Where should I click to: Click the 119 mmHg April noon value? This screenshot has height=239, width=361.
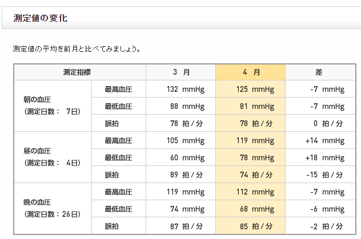tap(255, 140)
